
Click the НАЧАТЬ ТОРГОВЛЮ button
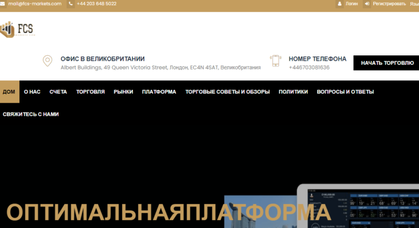[x=386, y=63]
